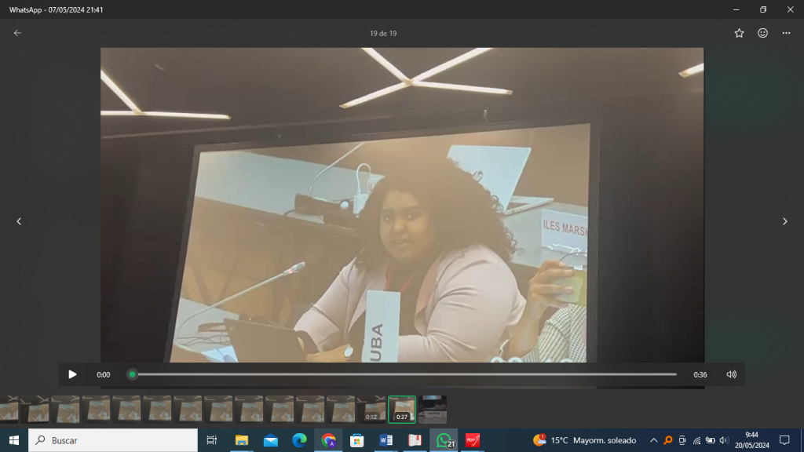Open WhatsApp from the taskbar
Viewport: 804px width, 452px height.
(444, 440)
